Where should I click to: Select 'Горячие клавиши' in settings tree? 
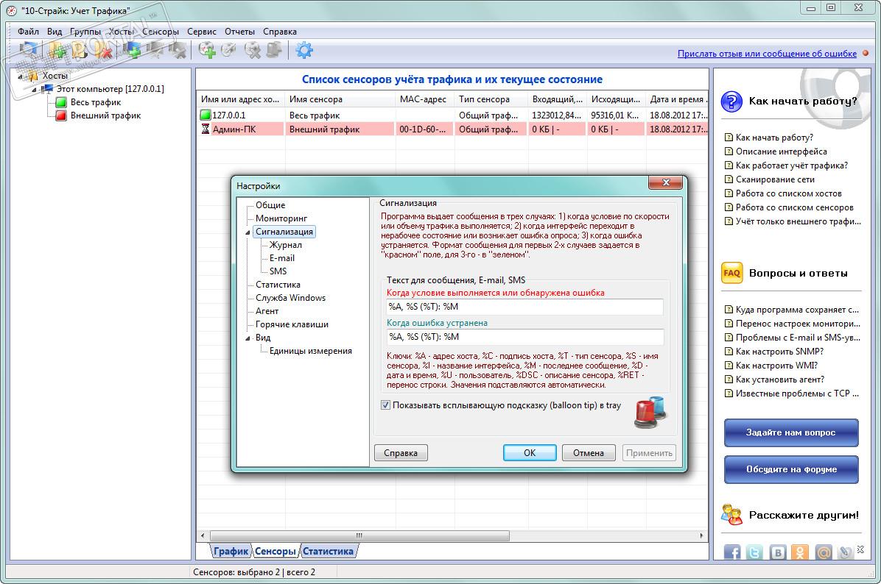point(292,324)
